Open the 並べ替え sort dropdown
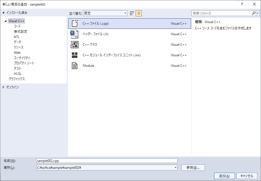This screenshot has height=181, width=261. tap(125, 13)
